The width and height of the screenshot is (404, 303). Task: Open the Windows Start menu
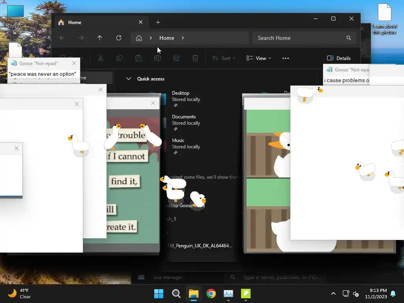point(159,294)
